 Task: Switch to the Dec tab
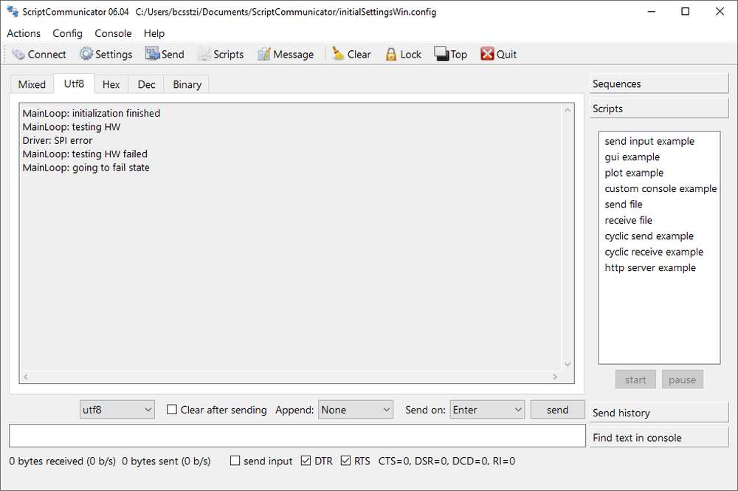pyautogui.click(x=146, y=85)
